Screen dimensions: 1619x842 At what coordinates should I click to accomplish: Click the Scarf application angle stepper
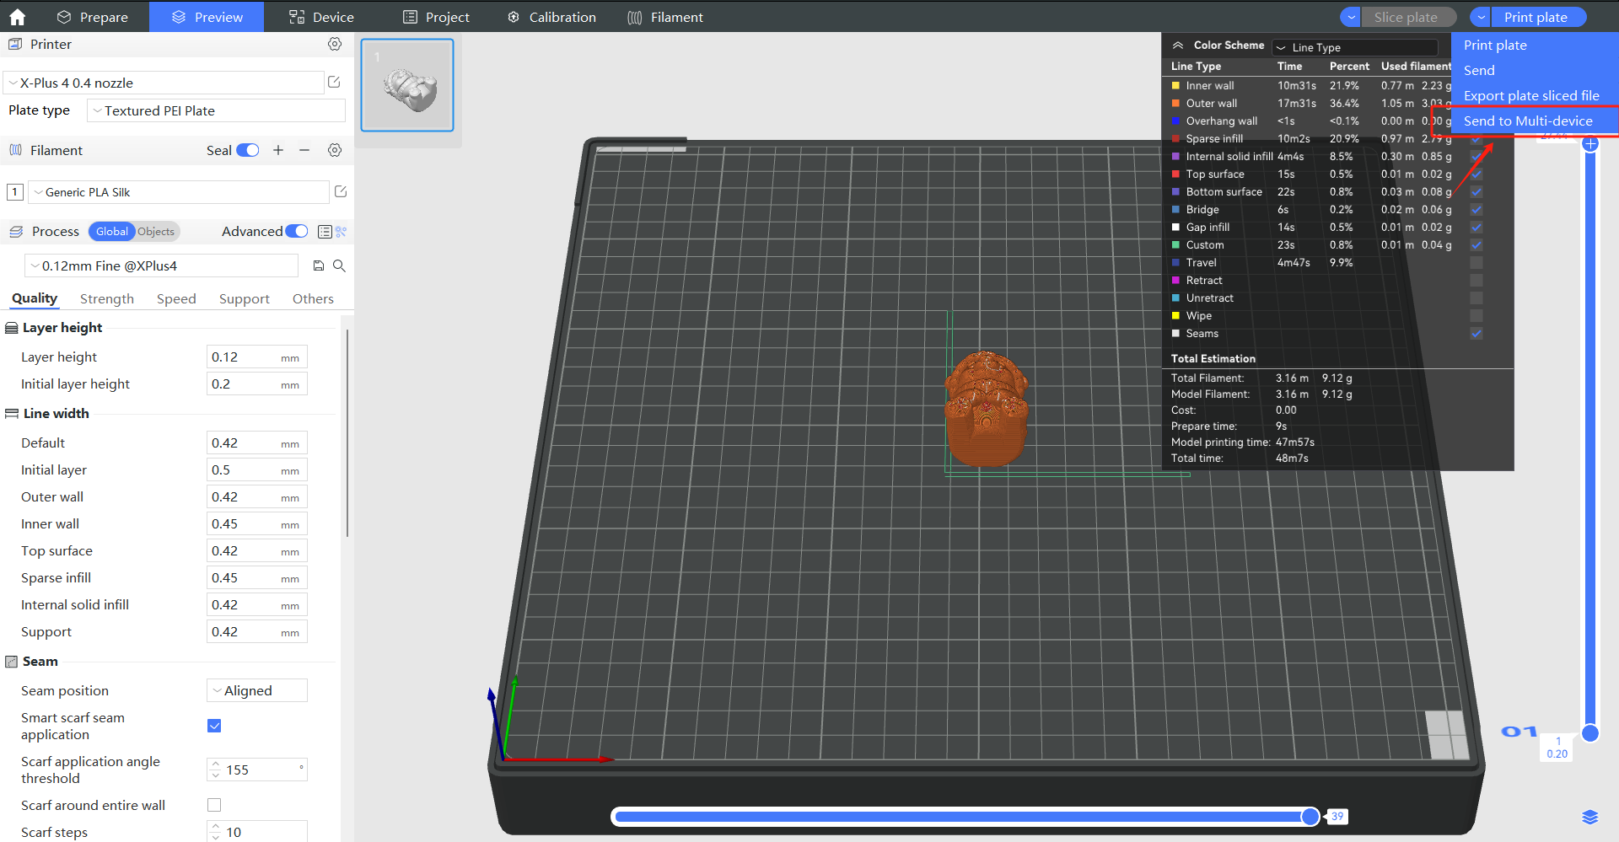coord(216,770)
